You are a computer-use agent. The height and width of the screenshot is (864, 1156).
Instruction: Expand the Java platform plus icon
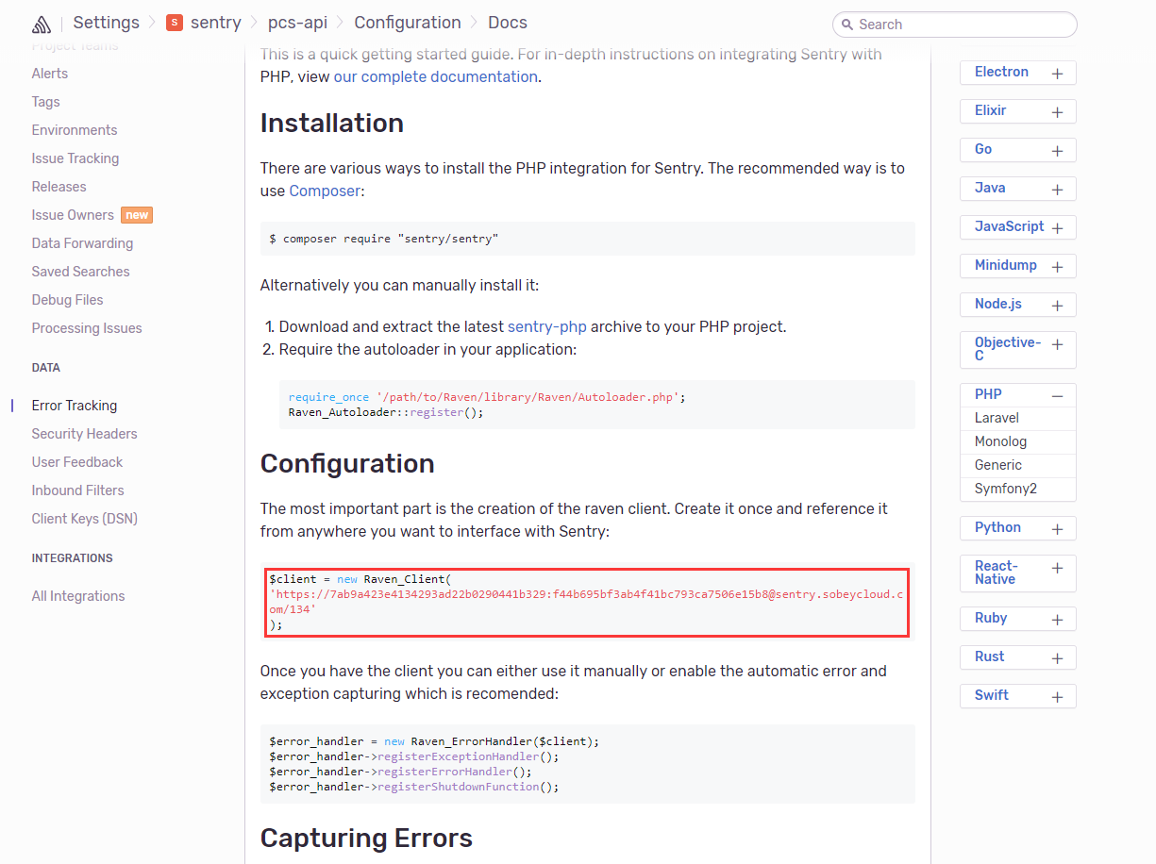[1057, 190]
